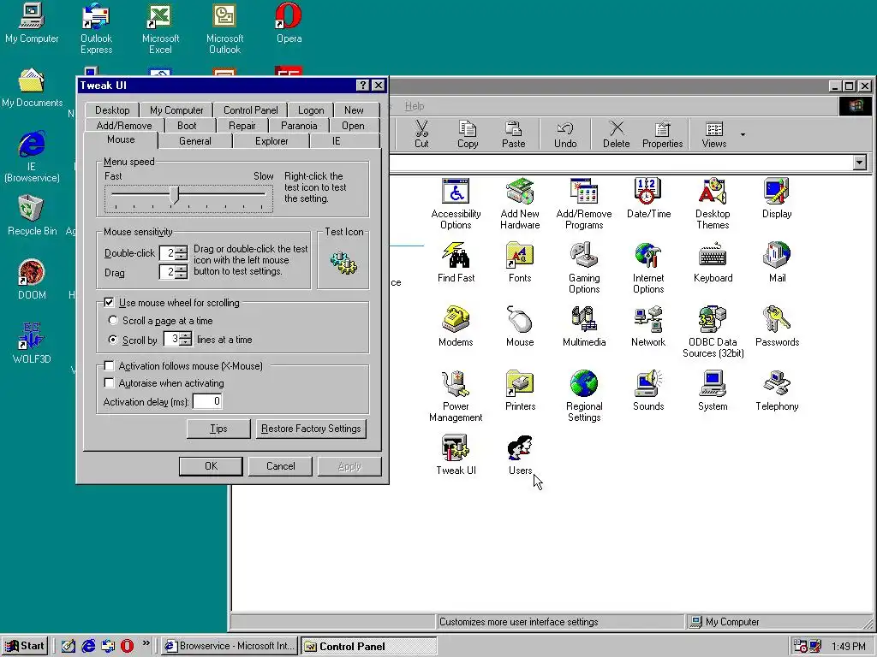Open Internet Options applet
This screenshot has height=657, width=877.
tap(648, 268)
